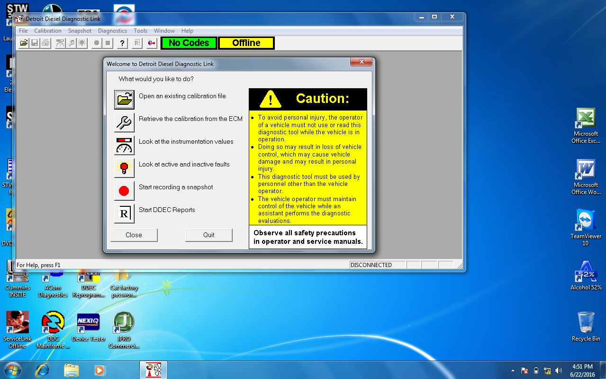Select the connect plug toolbar icon
The height and width of the screenshot is (379, 606).
click(x=151, y=43)
